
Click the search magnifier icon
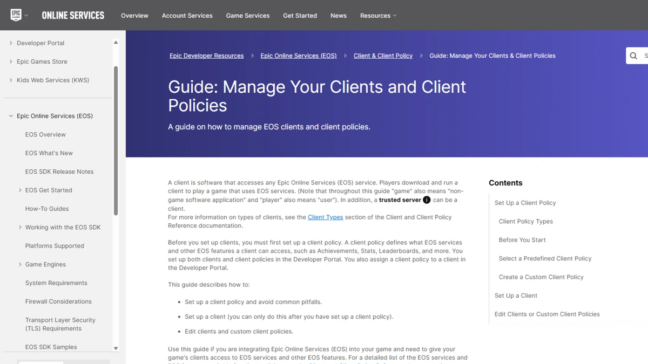click(633, 56)
